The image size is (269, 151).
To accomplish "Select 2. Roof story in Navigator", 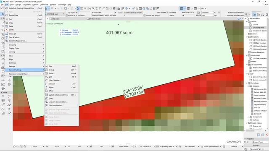I will [255, 24].
